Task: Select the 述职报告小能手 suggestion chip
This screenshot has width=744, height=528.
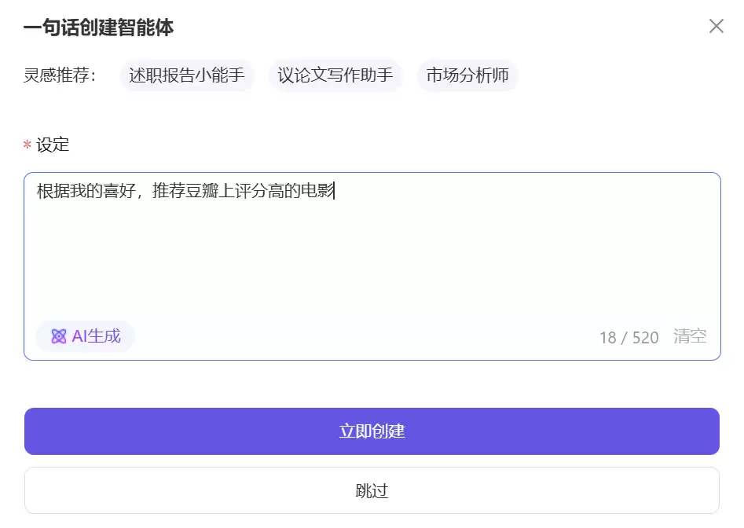Action: tap(187, 75)
